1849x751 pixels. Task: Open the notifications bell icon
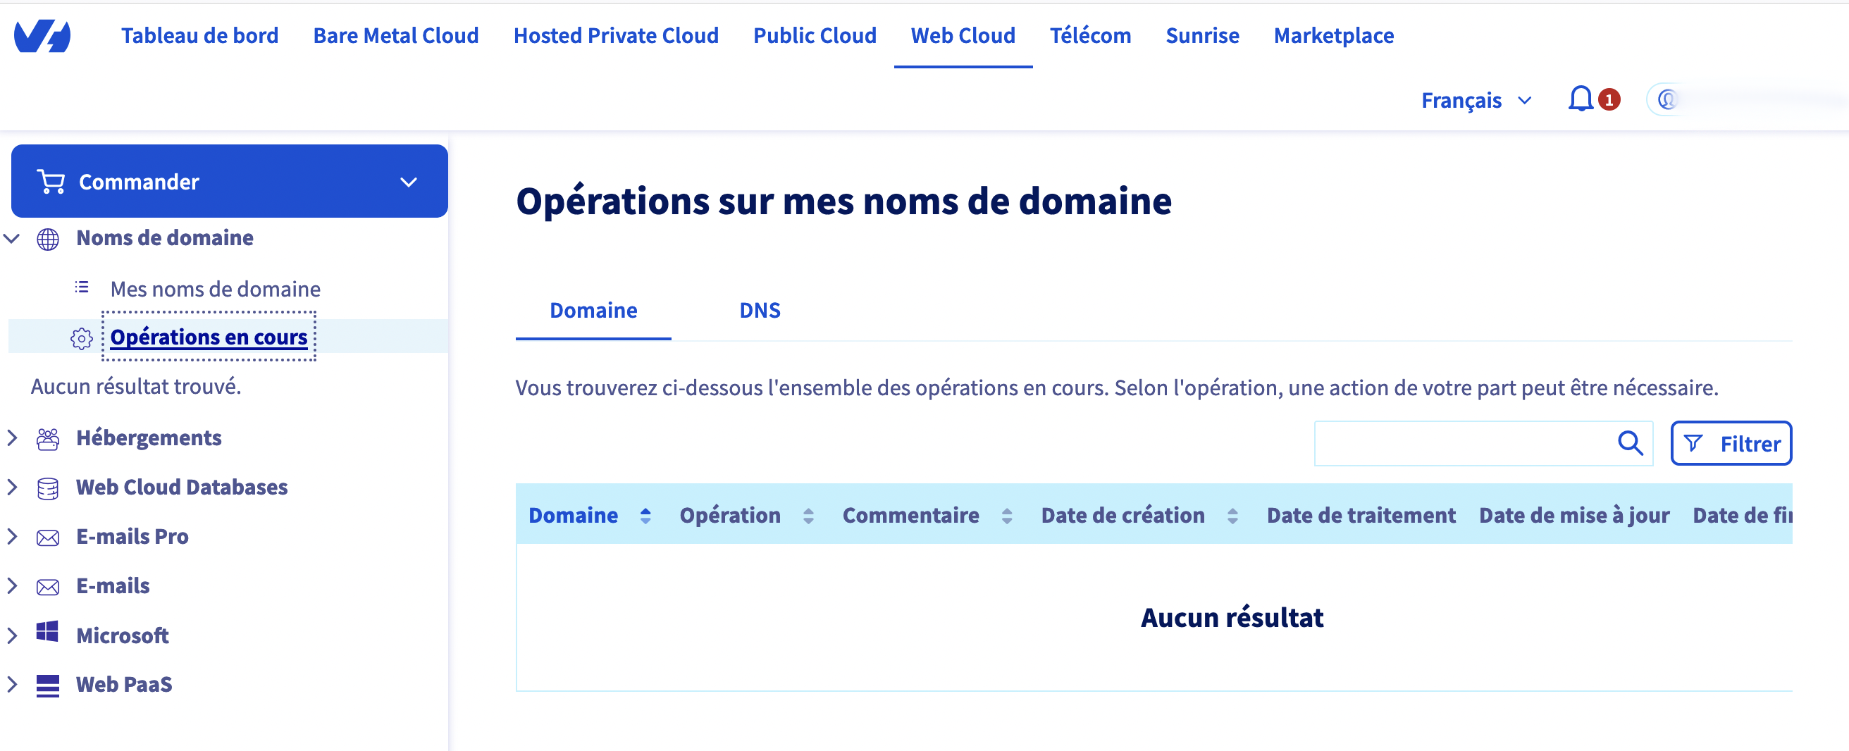pos(1580,99)
